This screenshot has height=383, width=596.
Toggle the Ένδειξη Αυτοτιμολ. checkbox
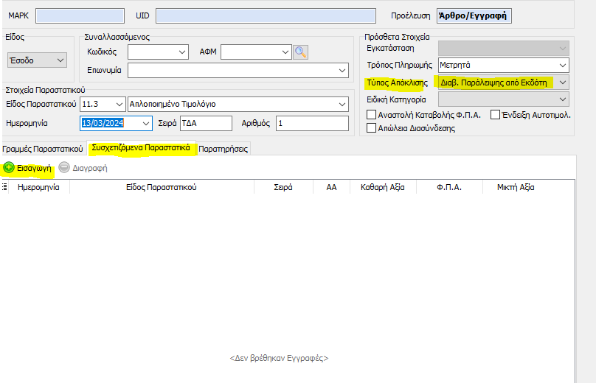(496, 115)
